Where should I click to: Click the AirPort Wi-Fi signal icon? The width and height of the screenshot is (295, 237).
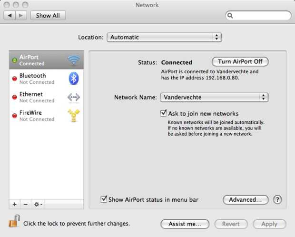point(74,60)
